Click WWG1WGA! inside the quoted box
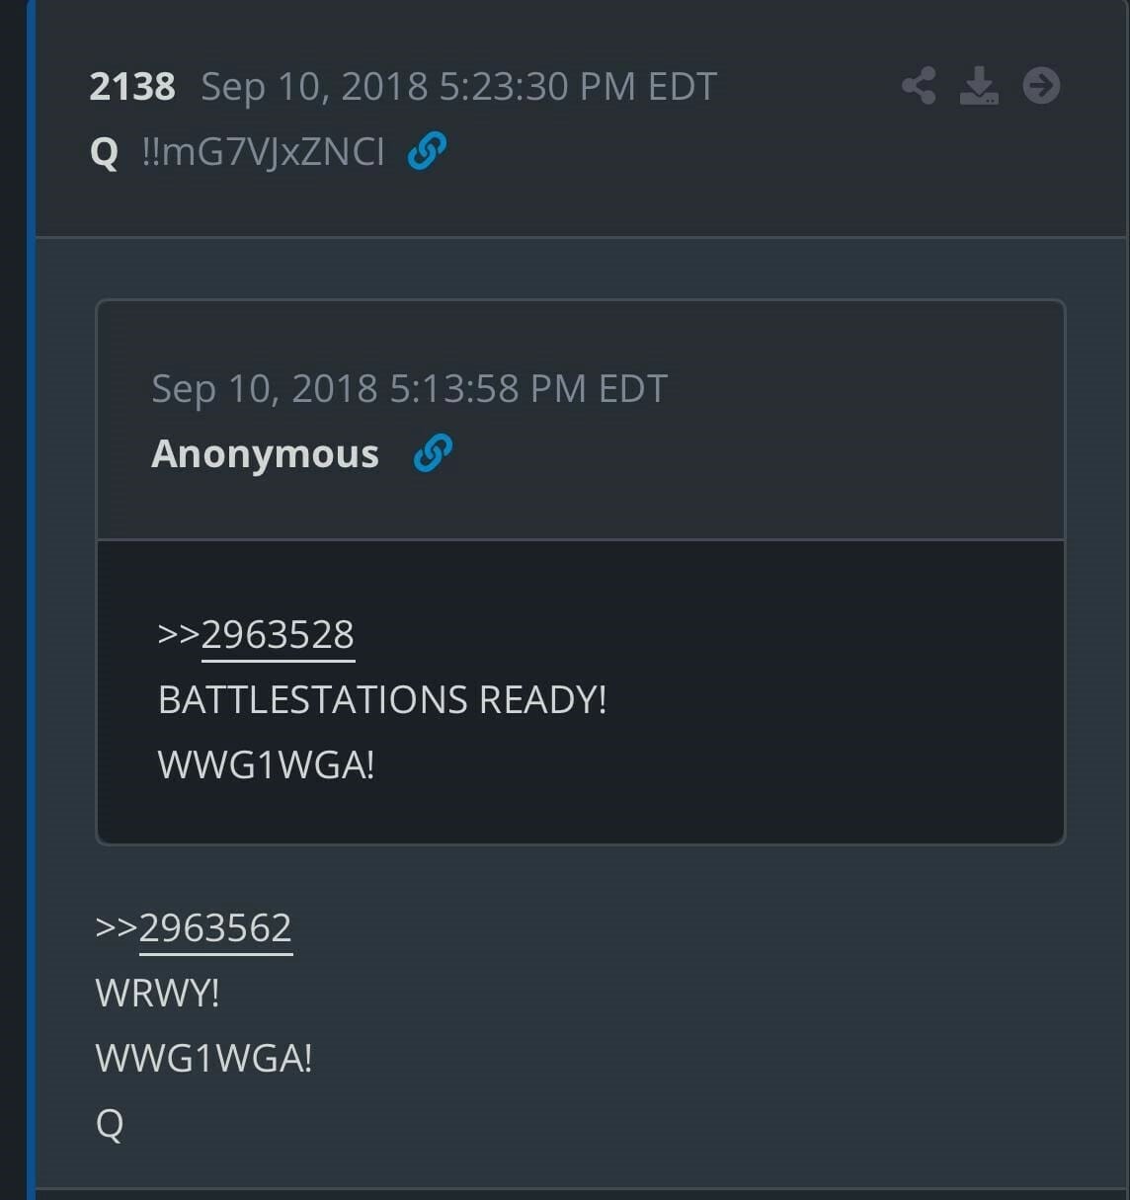Screen dimensions: 1130x1200 click(x=266, y=765)
